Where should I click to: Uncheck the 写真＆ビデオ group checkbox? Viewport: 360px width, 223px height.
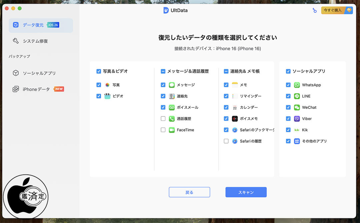click(99, 71)
